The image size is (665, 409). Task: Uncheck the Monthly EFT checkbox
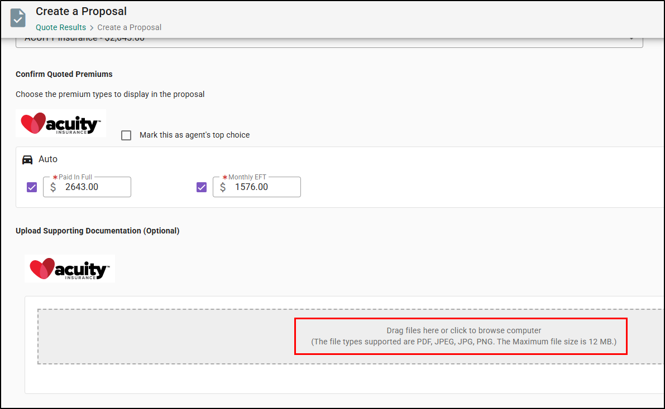(202, 187)
